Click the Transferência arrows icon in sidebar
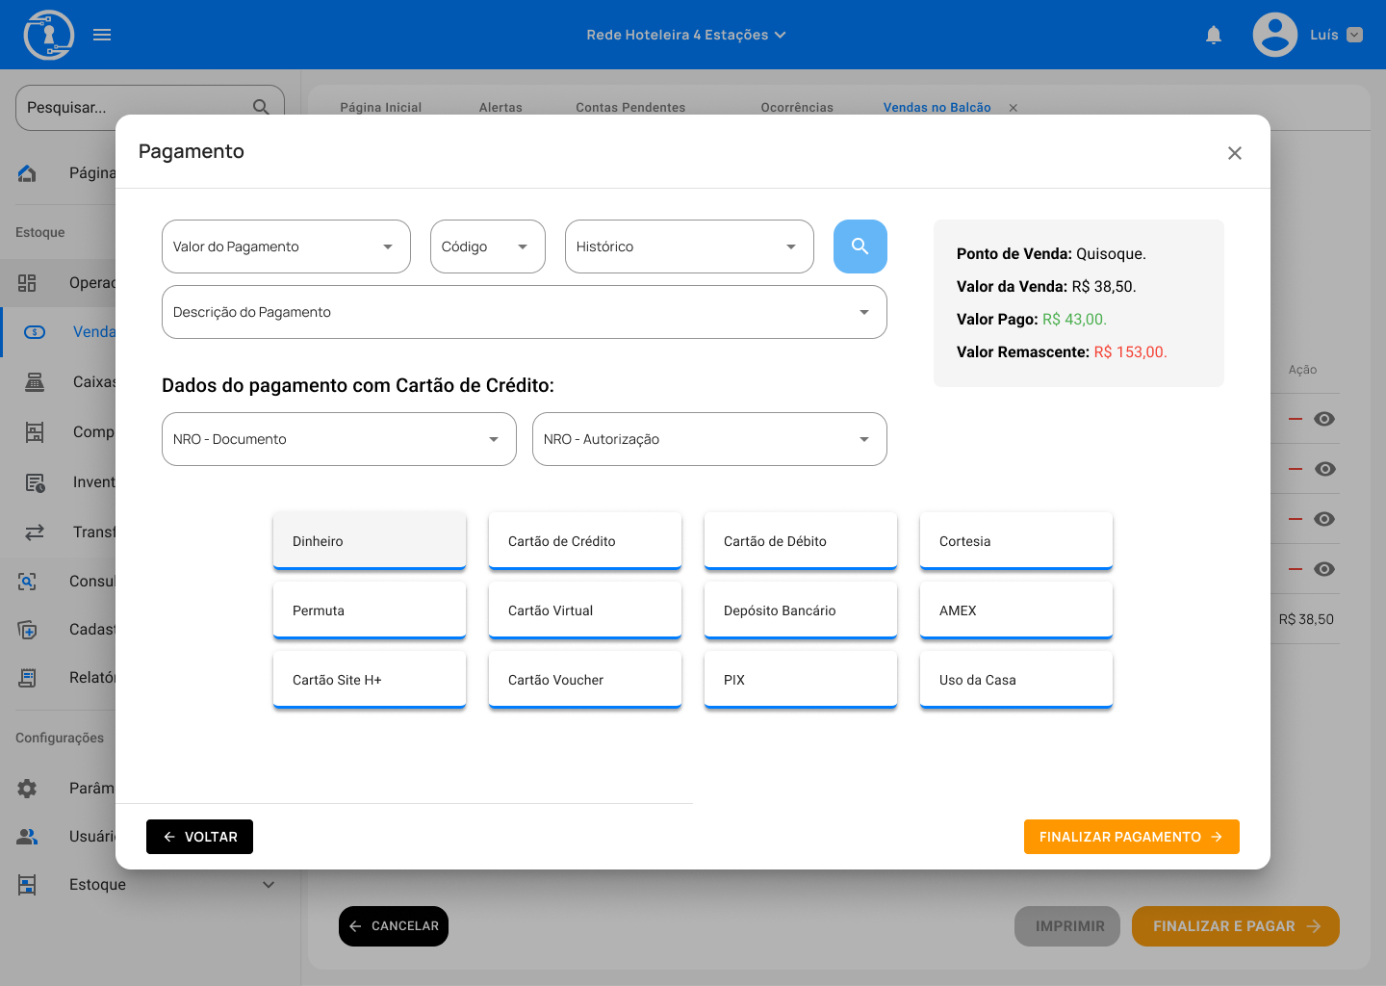The image size is (1386, 986). (35, 532)
